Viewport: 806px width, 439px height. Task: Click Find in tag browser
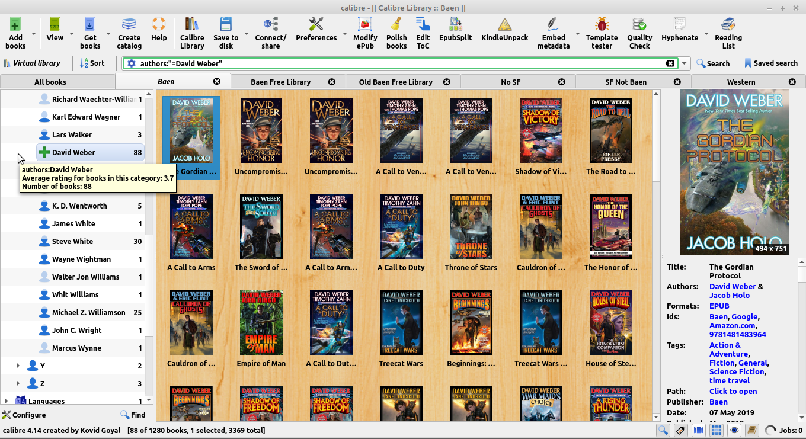tap(133, 415)
